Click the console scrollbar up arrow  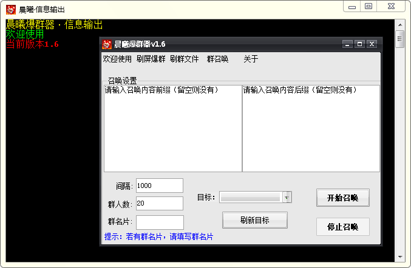(399, 25)
